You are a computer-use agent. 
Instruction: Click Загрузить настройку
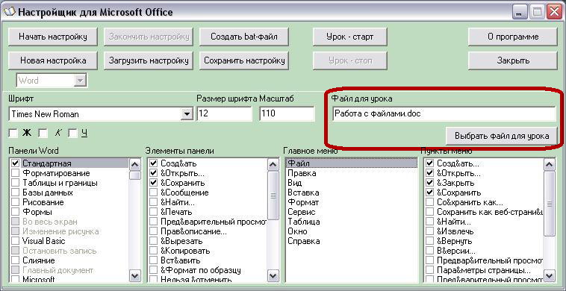[149, 60]
